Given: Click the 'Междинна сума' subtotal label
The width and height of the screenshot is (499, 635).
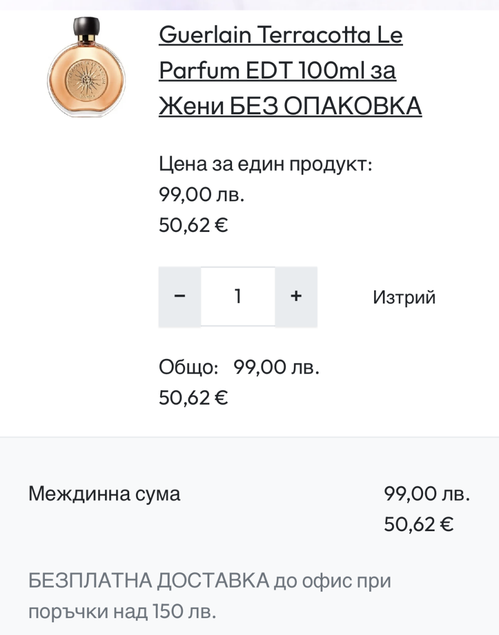Looking at the screenshot, I should click(x=104, y=494).
